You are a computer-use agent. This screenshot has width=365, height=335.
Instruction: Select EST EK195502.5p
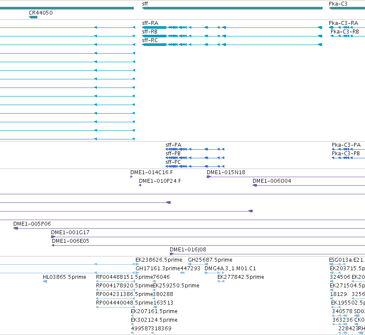point(336,307)
